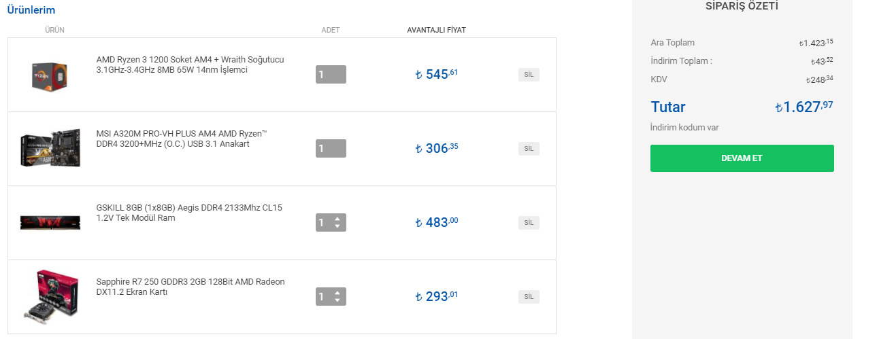Remove the Sapphire R7 250 from cart
This screenshot has width=877, height=339.
tap(529, 296)
